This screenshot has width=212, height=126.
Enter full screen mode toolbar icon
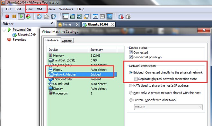tap(79, 16)
